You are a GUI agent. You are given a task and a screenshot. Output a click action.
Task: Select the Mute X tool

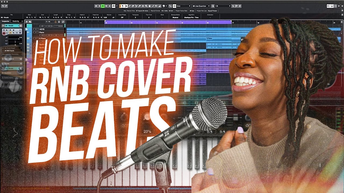pos(143,6)
